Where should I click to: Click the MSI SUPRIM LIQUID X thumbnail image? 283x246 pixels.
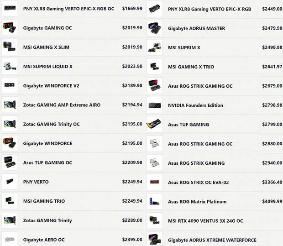pyautogui.click(x=10, y=66)
